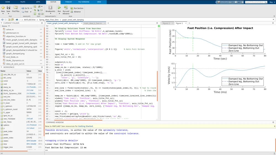
Task: Click the increase indent icon in Edit
Action: [x=39, y=14]
